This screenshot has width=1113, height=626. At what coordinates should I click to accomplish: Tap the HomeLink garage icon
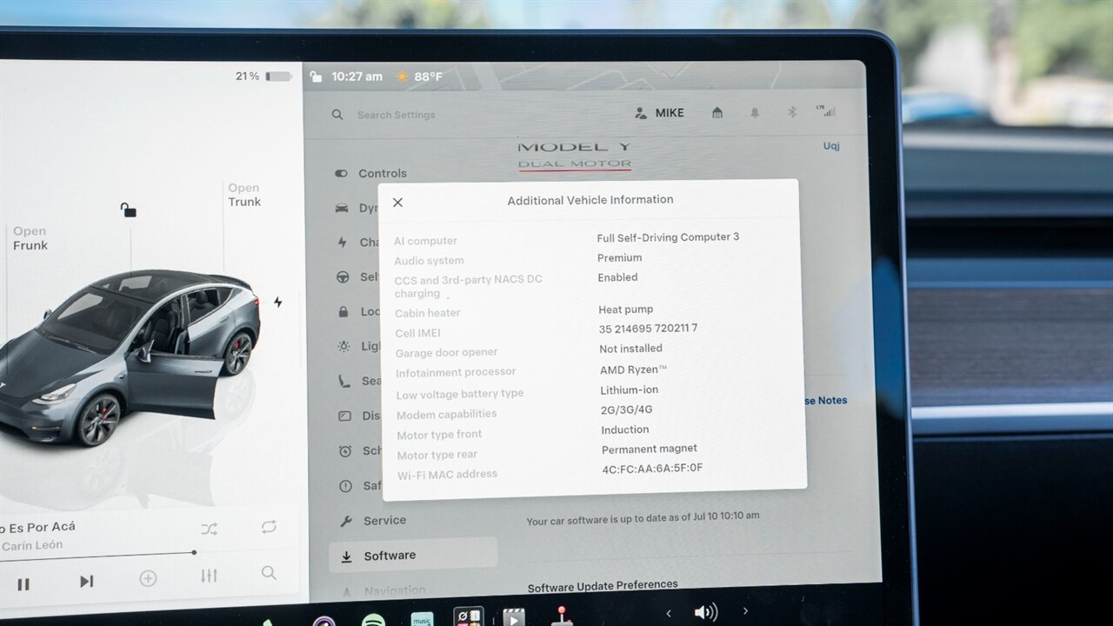[x=716, y=113]
